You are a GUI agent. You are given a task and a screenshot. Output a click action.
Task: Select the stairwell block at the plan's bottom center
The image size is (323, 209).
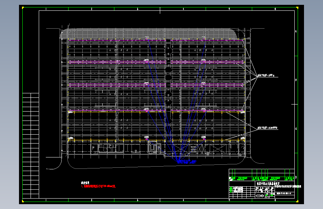(x=153, y=148)
